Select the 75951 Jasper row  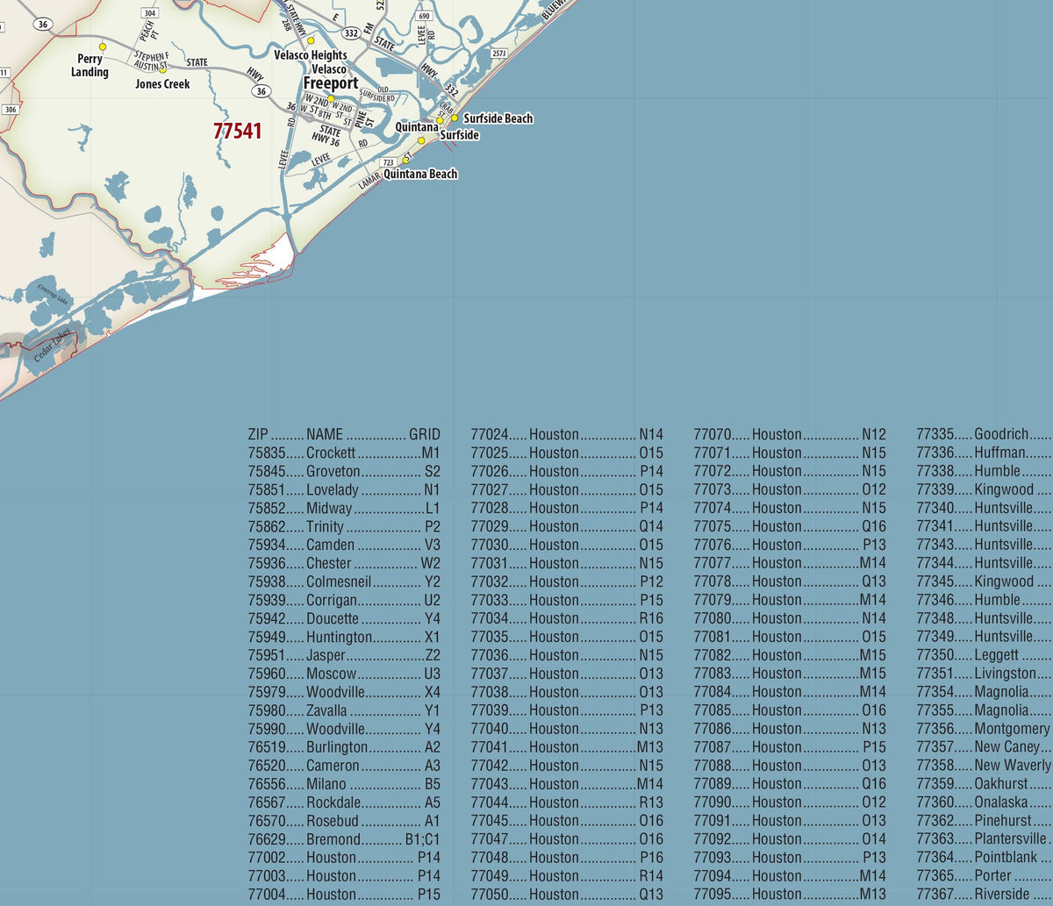344,655
